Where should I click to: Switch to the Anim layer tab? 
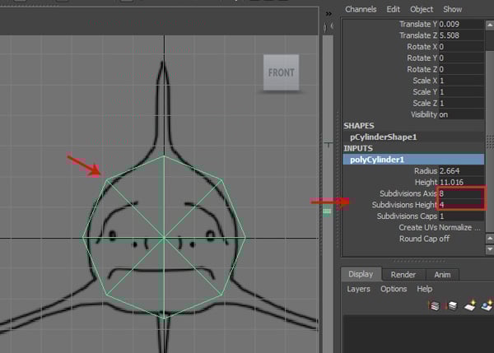(x=442, y=275)
